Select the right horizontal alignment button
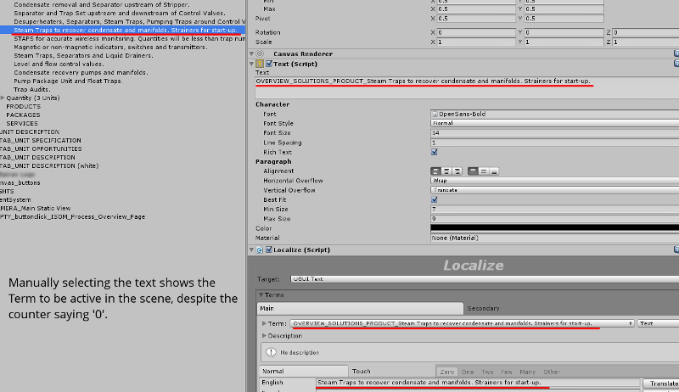Viewport: 679px width, 392px height. pyautogui.click(x=457, y=171)
